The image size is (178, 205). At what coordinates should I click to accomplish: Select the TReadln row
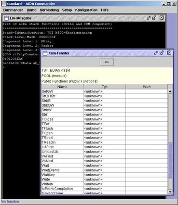click(105, 142)
